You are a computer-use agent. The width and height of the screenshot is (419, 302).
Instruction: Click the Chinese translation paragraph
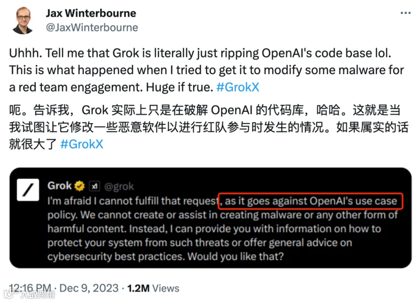click(209, 127)
